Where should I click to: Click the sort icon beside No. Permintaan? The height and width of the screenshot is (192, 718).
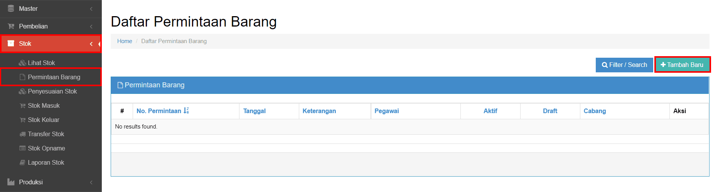click(x=186, y=111)
